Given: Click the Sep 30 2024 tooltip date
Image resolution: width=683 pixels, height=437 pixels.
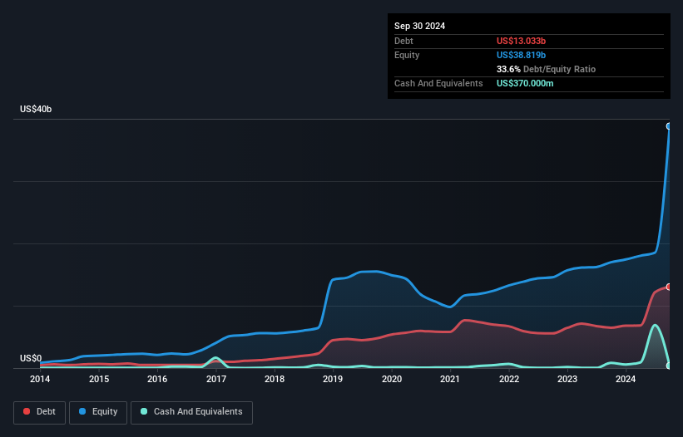Looking at the screenshot, I should 419,26.
